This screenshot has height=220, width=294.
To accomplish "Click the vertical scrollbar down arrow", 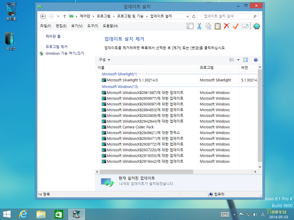I will [x=260, y=167].
